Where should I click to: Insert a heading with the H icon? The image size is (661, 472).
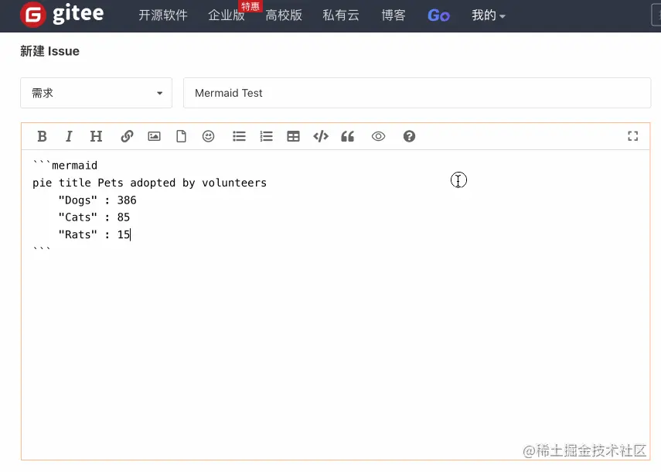pos(96,136)
